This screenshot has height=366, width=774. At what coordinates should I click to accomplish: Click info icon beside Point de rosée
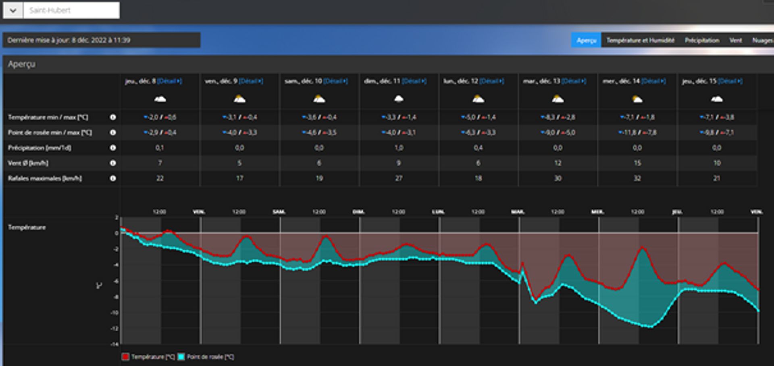(113, 133)
